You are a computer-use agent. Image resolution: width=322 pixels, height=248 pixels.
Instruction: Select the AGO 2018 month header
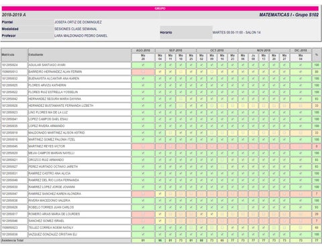click(x=143, y=50)
